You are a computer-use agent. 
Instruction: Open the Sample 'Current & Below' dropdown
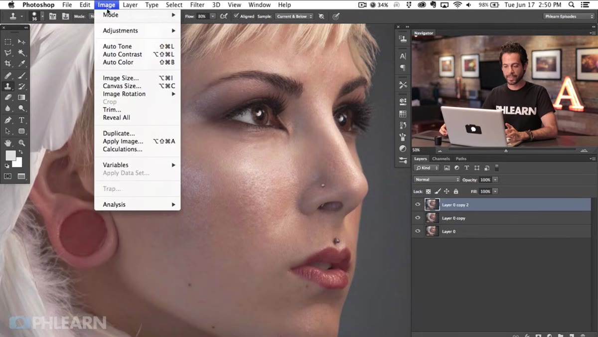(x=294, y=16)
